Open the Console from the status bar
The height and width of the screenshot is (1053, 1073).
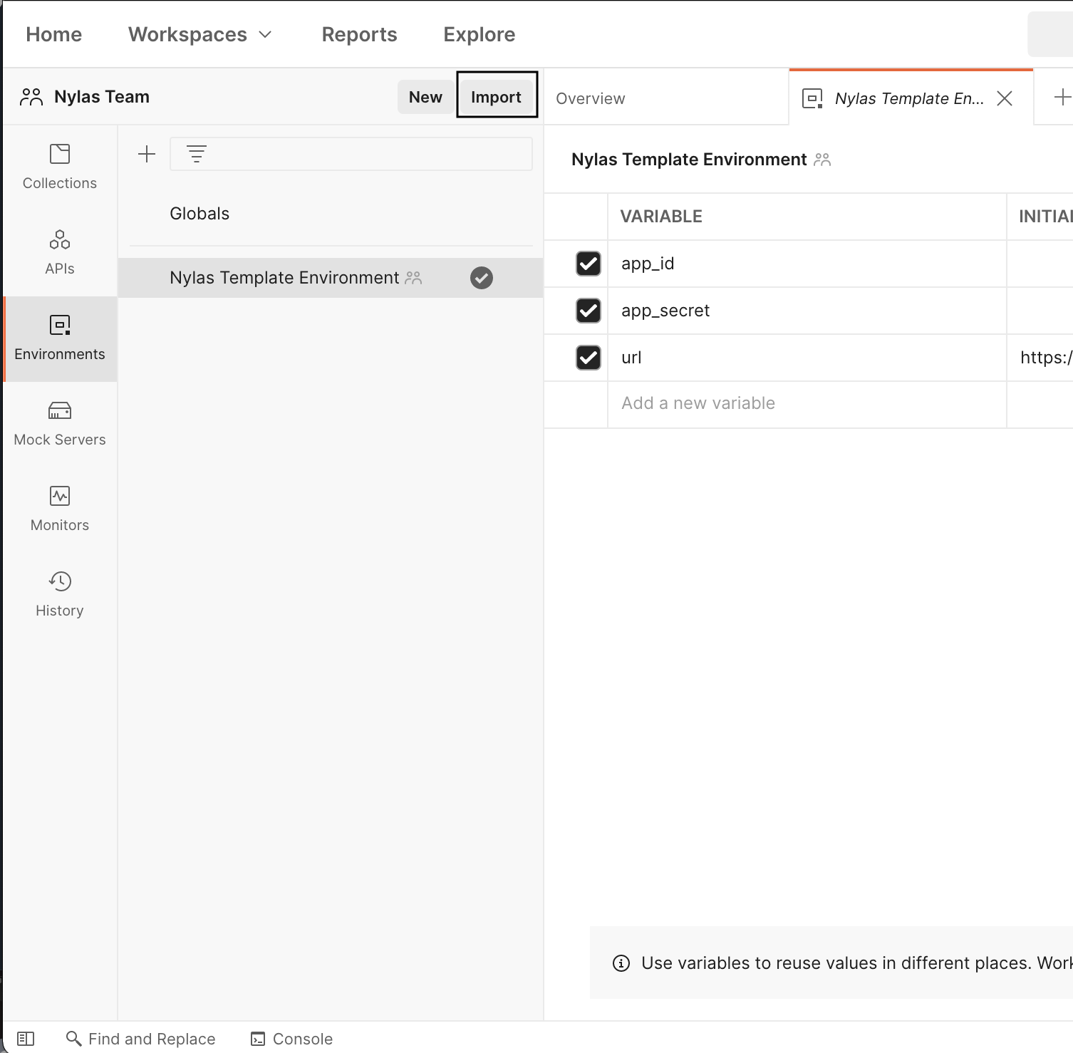click(x=291, y=1038)
